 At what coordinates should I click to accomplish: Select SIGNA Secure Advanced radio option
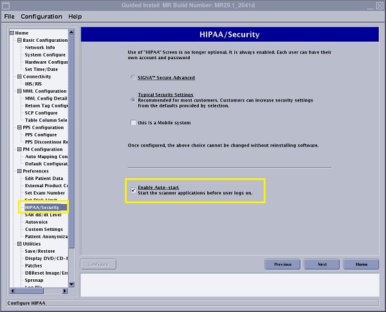(x=133, y=78)
